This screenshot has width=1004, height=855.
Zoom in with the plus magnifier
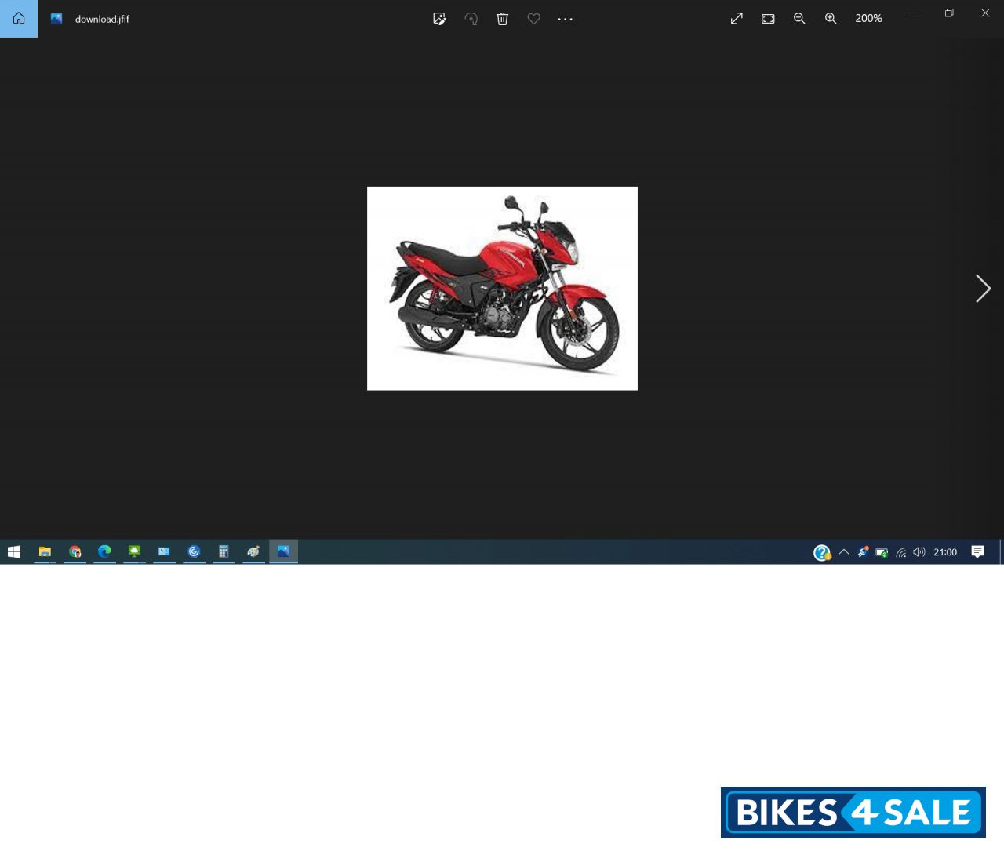831,19
